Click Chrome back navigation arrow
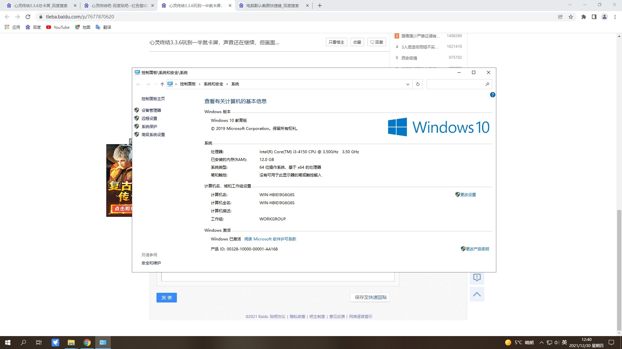 coord(7,17)
